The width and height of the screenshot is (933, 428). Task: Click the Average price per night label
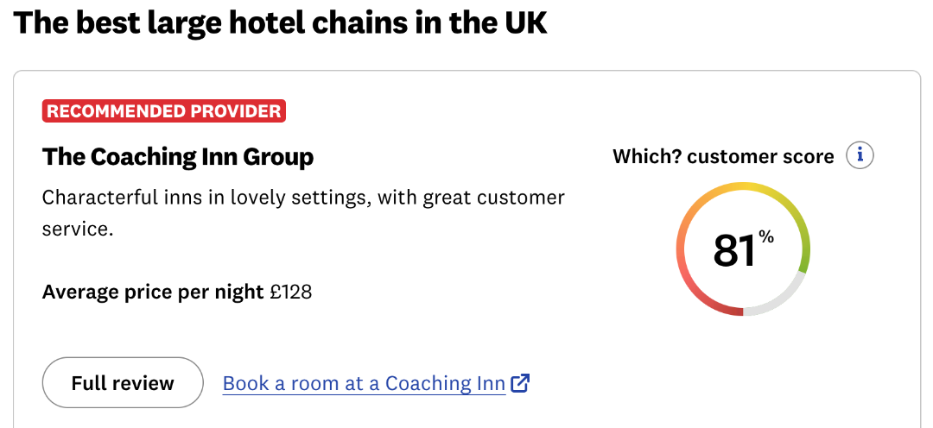(x=153, y=293)
